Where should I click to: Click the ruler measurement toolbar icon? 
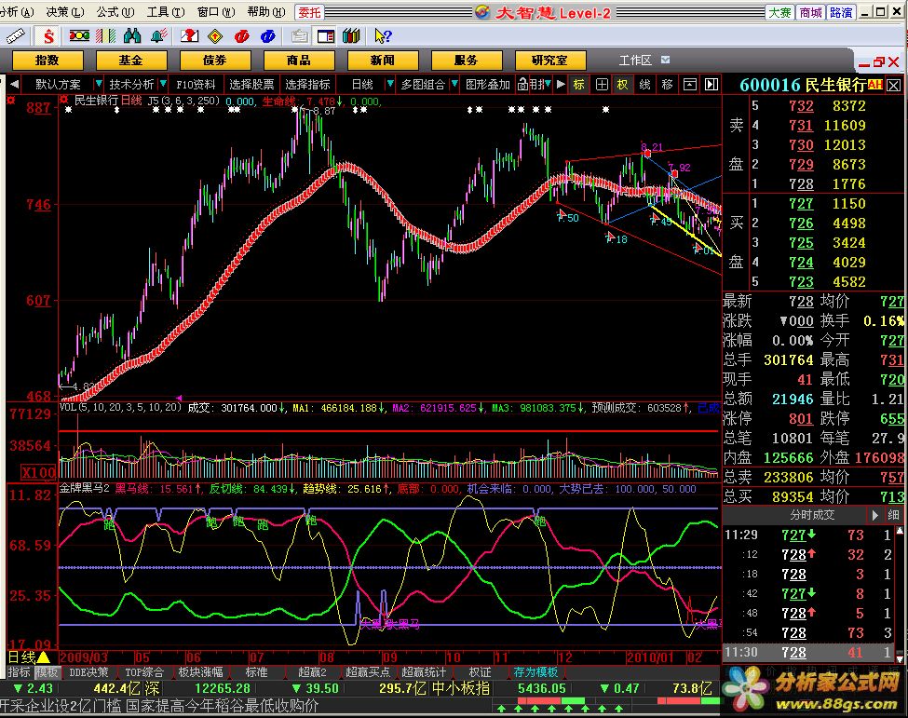15,36
